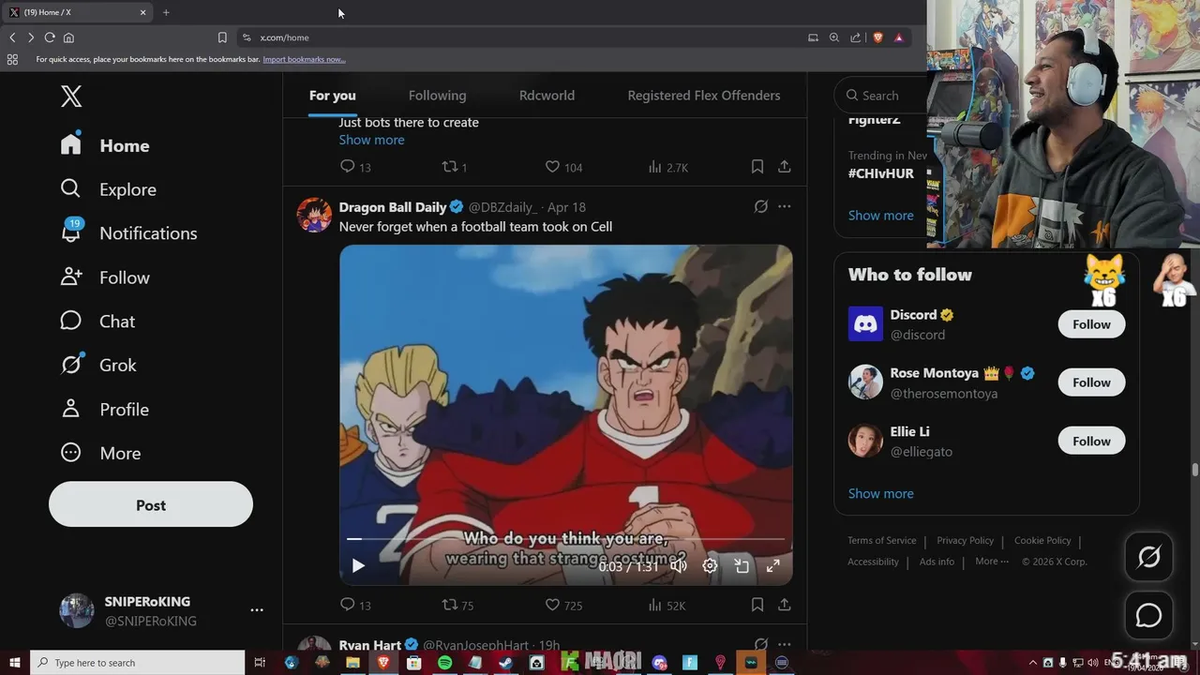This screenshot has height=675, width=1200.
Task: Open Notifications with 19 badge
Action: point(128,232)
